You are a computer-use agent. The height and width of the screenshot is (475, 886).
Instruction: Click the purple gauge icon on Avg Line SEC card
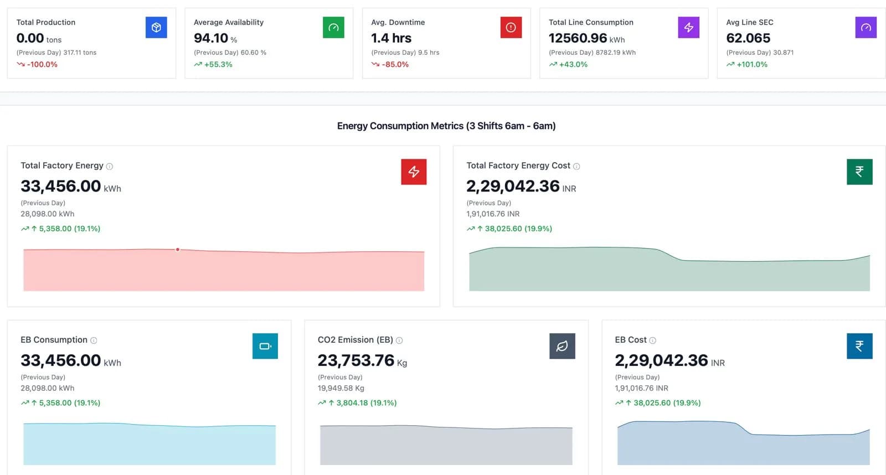tap(866, 27)
